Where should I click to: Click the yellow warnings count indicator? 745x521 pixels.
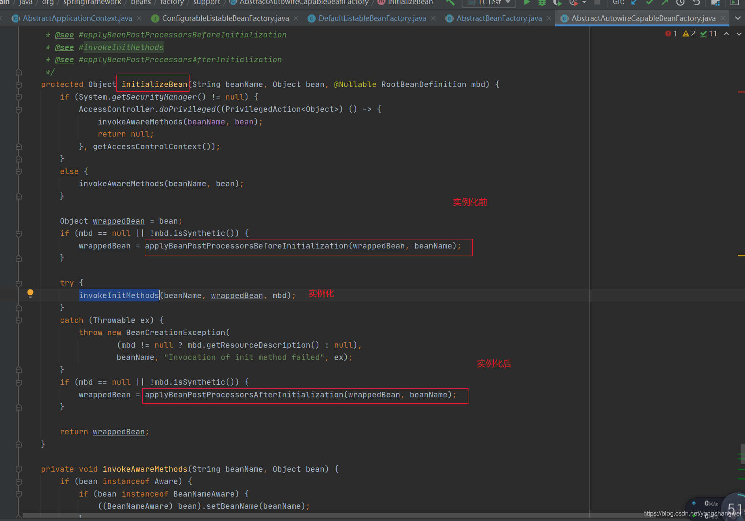point(689,34)
